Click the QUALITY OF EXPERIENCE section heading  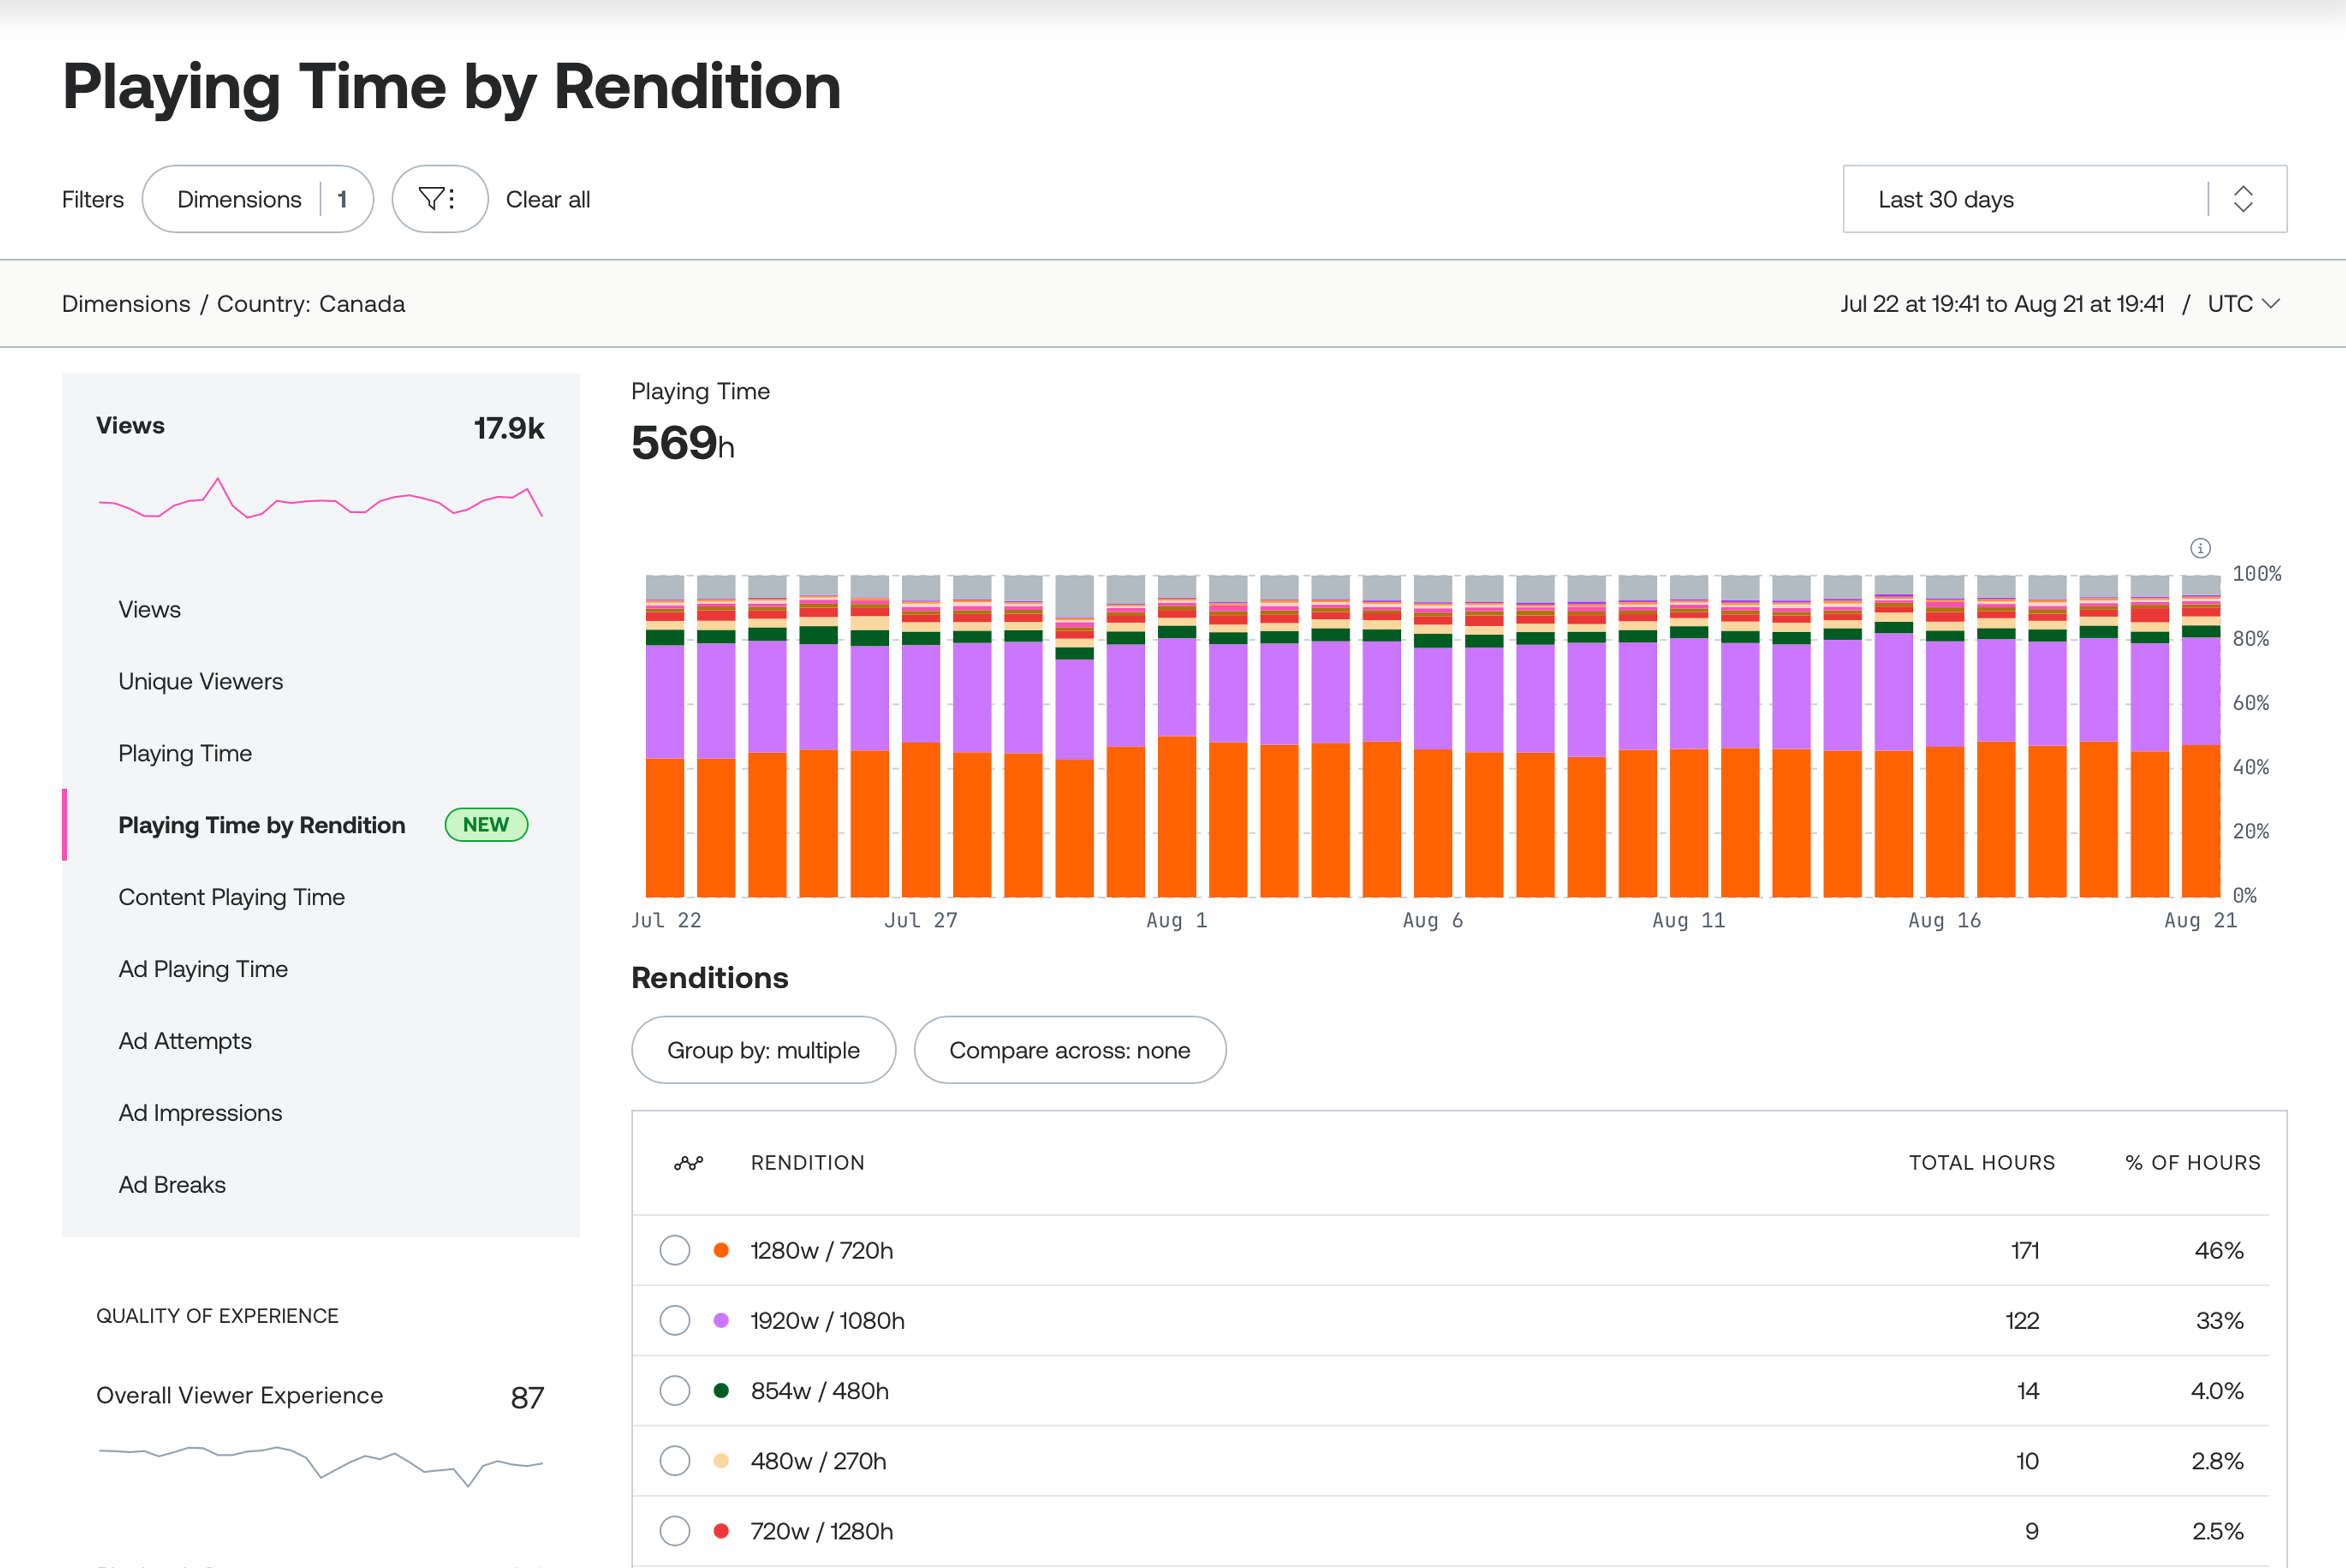(217, 1316)
